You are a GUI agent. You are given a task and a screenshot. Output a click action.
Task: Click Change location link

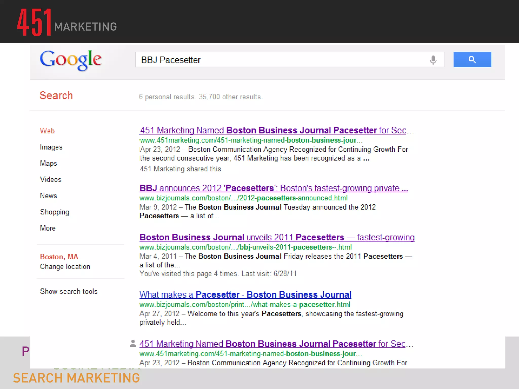[x=65, y=267]
